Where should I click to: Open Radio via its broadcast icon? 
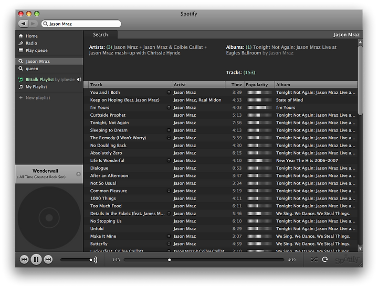point(21,43)
